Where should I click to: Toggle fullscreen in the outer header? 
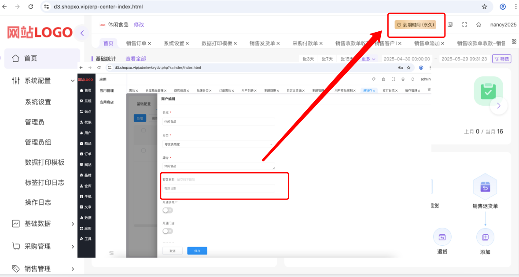464,25
